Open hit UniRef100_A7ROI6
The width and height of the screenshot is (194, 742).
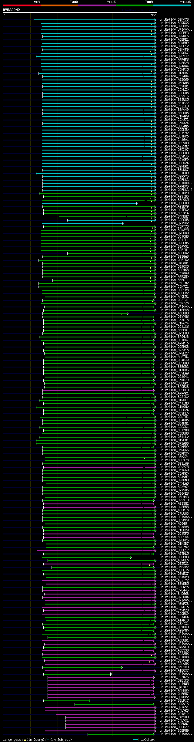[174, 704]
